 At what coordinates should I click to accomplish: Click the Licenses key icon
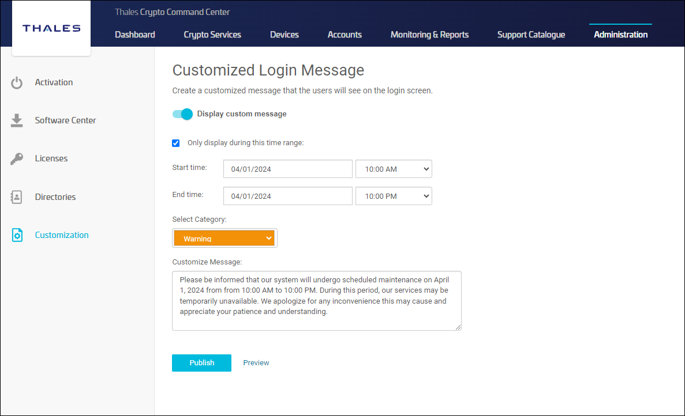tap(17, 159)
